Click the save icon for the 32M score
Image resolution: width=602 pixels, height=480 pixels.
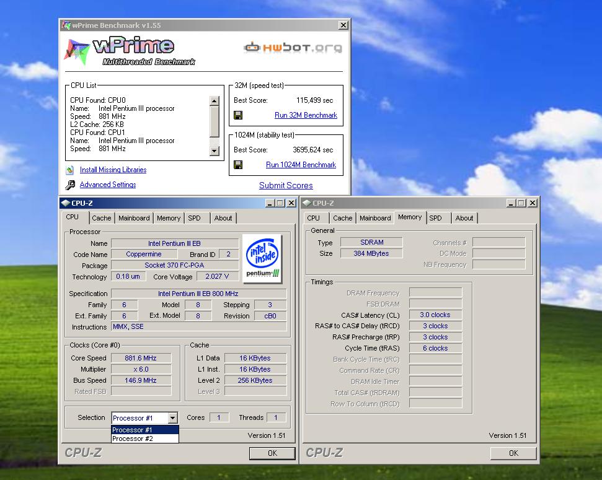click(238, 115)
